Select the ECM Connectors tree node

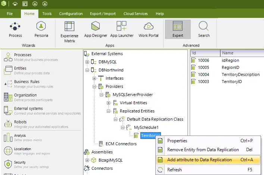point(121,144)
